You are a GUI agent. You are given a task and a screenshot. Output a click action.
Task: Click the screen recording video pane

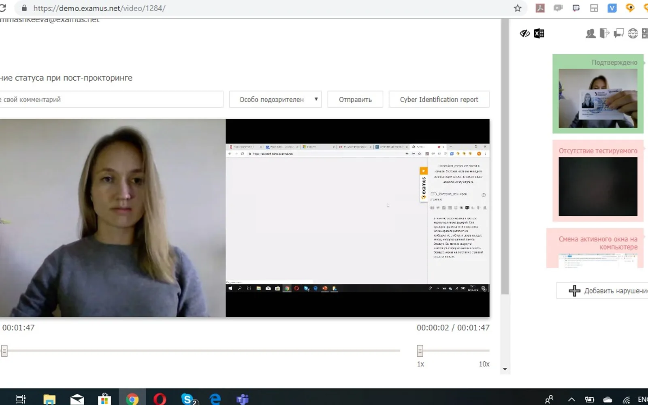358,217
